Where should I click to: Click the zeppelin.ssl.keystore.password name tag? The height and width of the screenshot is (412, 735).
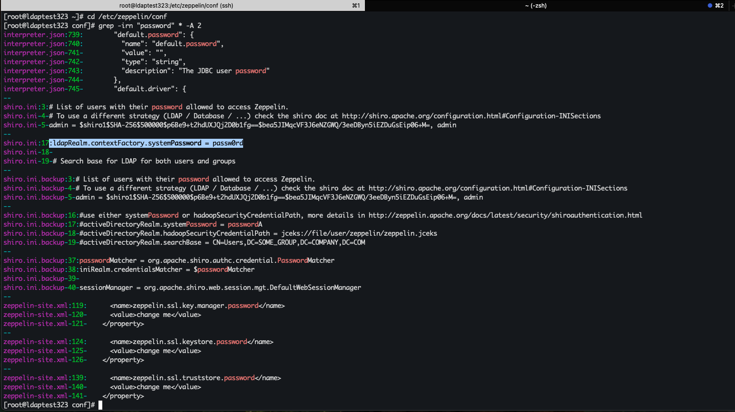(192, 342)
